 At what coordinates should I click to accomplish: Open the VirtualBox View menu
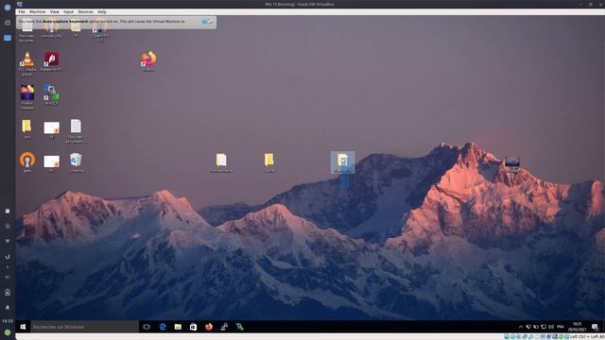[55, 12]
